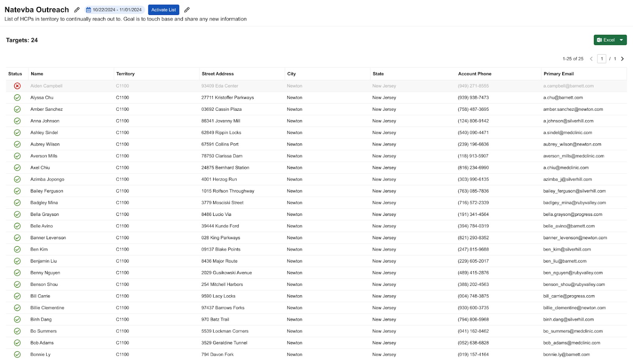Go to the previous page arrow
Screen dimensions: 633x359
click(x=591, y=59)
